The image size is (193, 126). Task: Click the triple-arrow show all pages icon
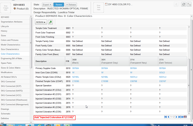(x=182, y=117)
